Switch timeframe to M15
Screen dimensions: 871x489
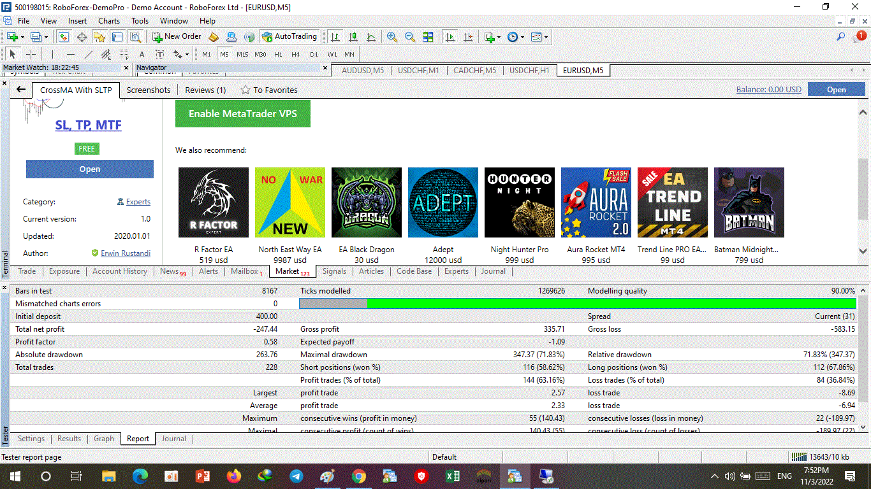[242, 54]
